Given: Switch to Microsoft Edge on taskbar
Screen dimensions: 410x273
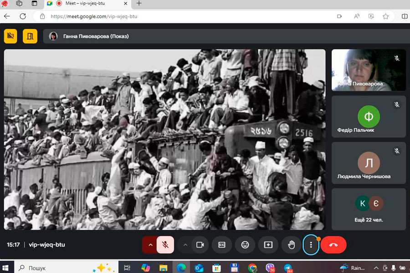Looking at the screenshot, I should 181,268.
